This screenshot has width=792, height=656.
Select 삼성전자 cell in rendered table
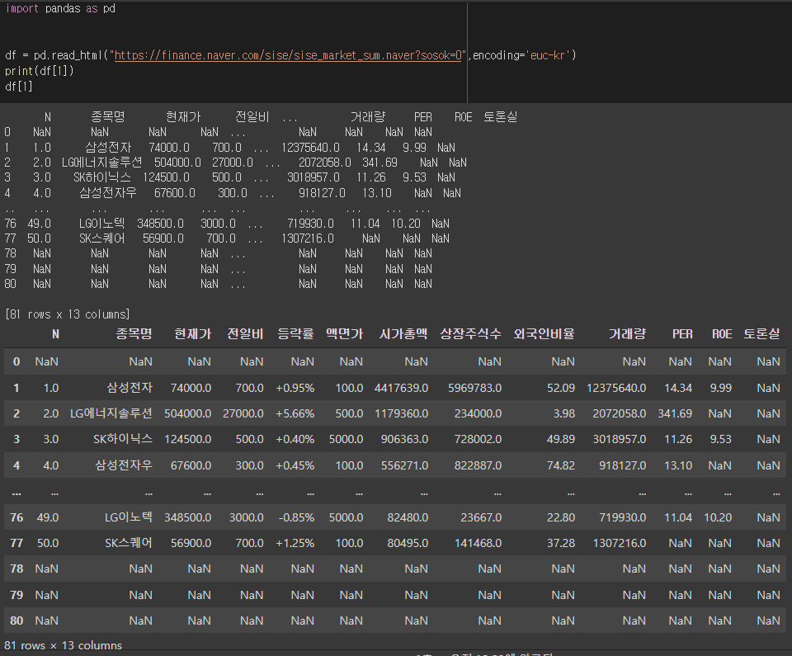[x=130, y=388]
